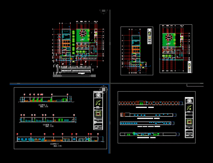Image resolution: width=213 pixels, height=163 pixels.
Task: Select the parking lot row in the top-left plan
Action: point(76,69)
